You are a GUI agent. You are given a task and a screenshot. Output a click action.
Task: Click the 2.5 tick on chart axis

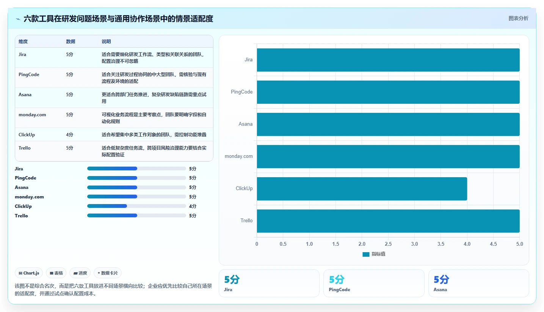(x=388, y=244)
